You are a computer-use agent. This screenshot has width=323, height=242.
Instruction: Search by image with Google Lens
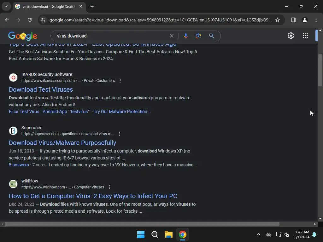click(x=198, y=36)
